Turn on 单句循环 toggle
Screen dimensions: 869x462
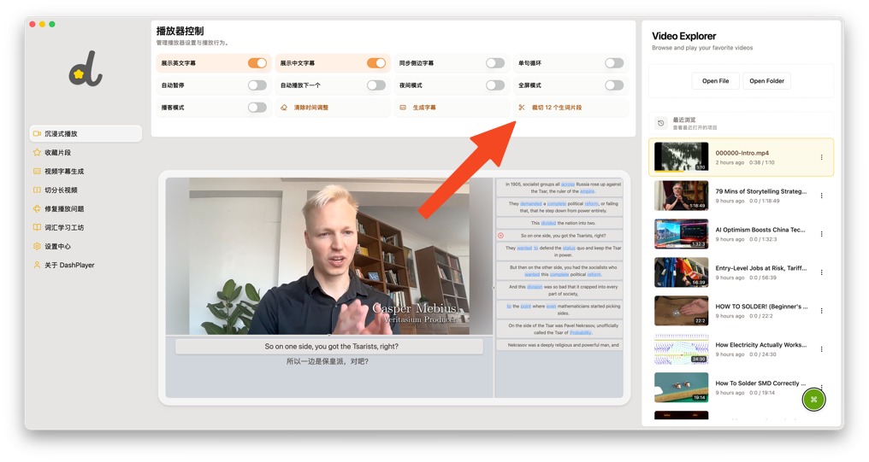[613, 63]
